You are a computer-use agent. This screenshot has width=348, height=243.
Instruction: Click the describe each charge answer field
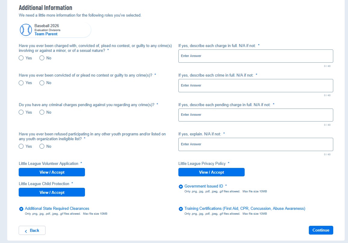tap(256, 56)
